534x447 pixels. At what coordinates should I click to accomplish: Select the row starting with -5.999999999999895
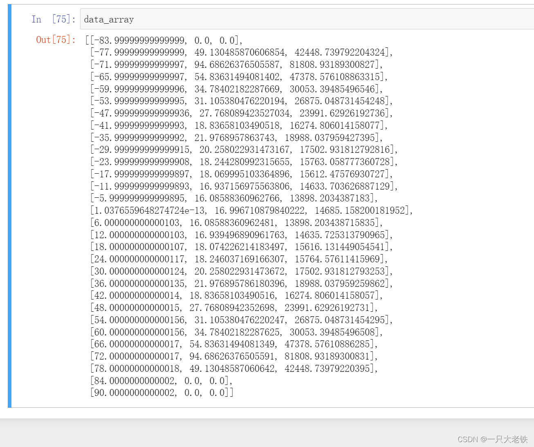pyautogui.click(x=234, y=198)
